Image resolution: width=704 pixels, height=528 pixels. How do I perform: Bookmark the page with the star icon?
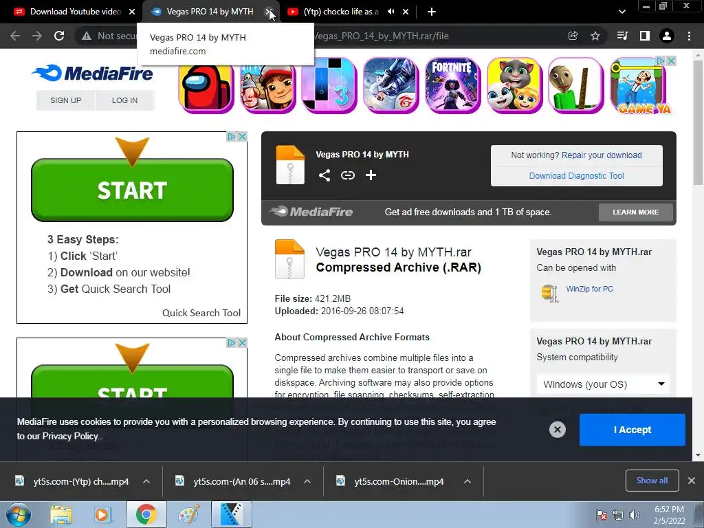pos(595,36)
